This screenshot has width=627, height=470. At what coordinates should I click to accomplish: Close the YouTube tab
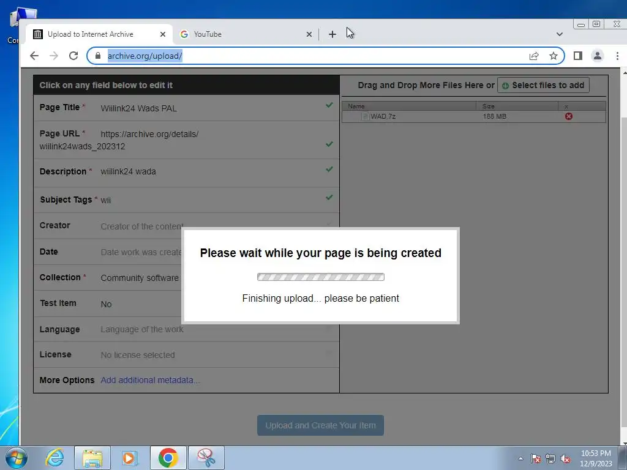pyautogui.click(x=309, y=34)
